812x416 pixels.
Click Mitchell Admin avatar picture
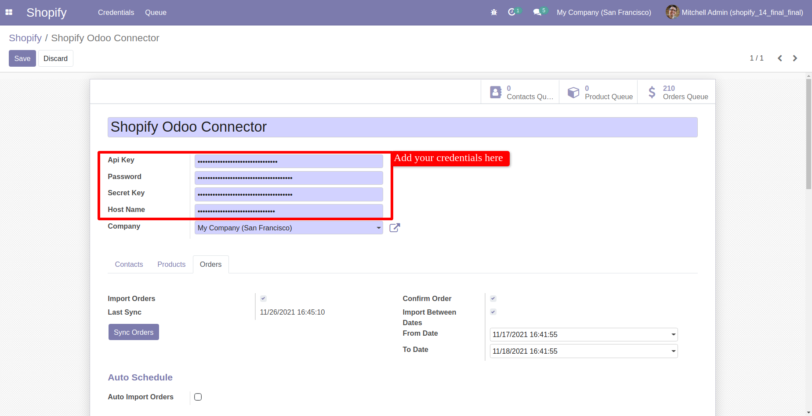672,12
